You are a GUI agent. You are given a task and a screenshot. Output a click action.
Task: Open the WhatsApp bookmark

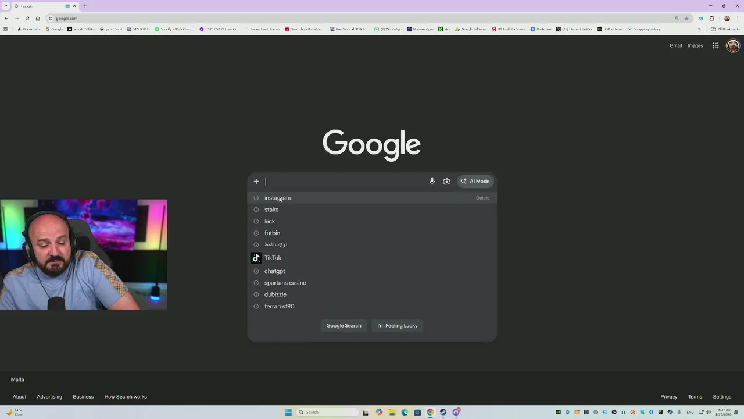pos(388,29)
